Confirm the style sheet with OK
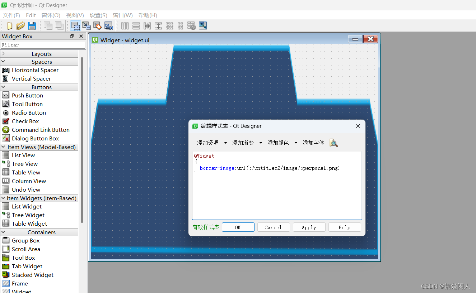476x293 pixels. pos(238,227)
